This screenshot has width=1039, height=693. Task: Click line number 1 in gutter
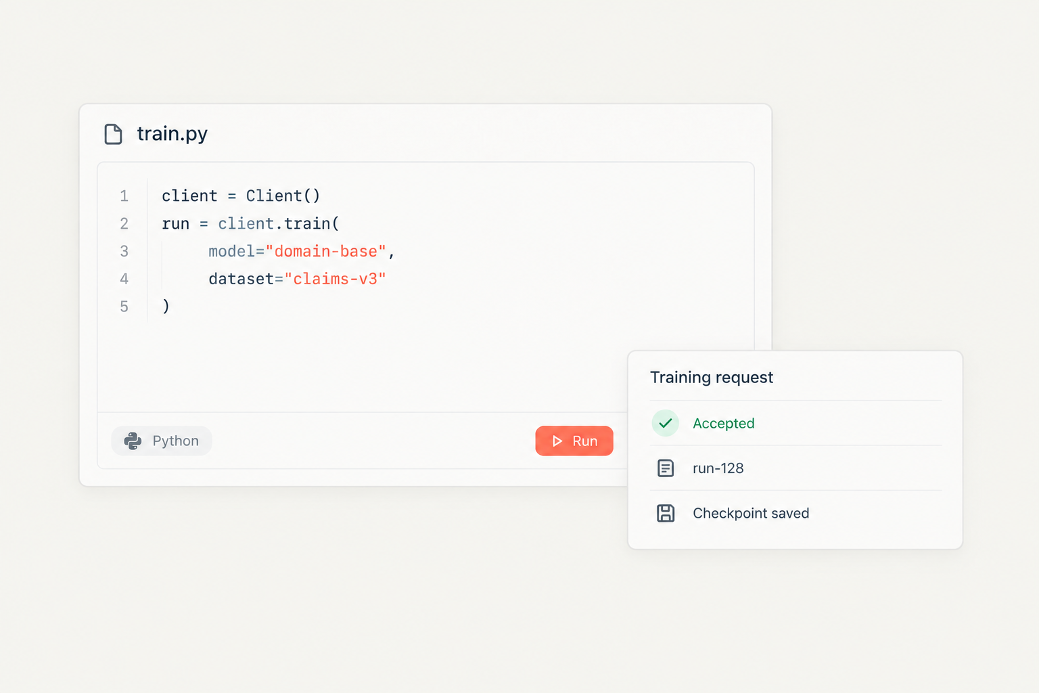point(124,196)
